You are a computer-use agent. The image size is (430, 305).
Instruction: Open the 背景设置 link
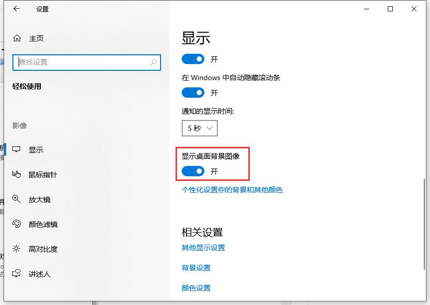pos(196,268)
